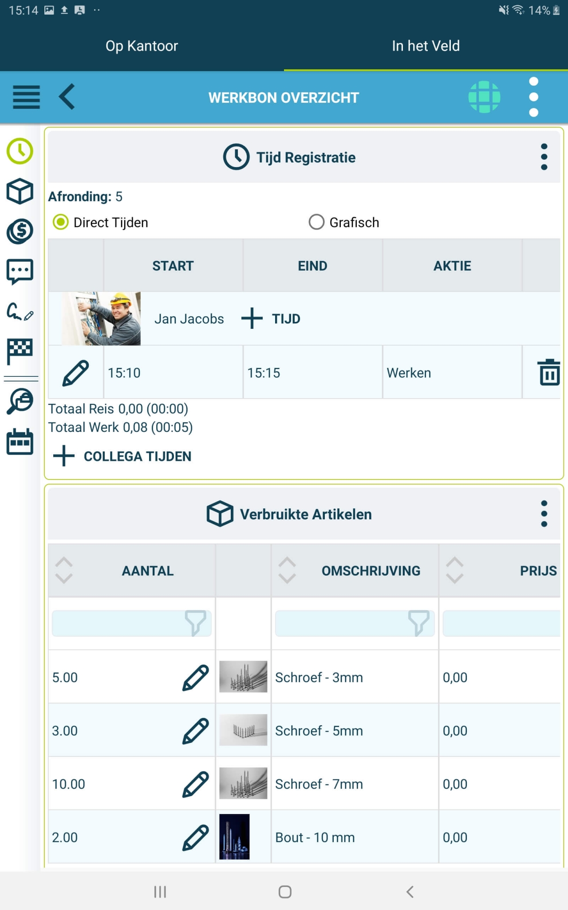This screenshot has width=568, height=910.
Task: Select the Tijd Registratie clock icon in sidebar
Action: (x=19, y=152)
